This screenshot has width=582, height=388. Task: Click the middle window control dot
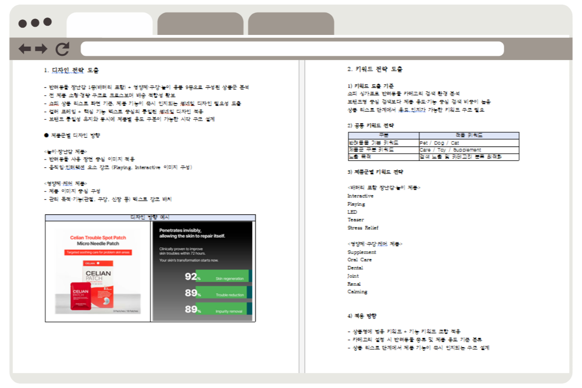[x=35, y=23]
